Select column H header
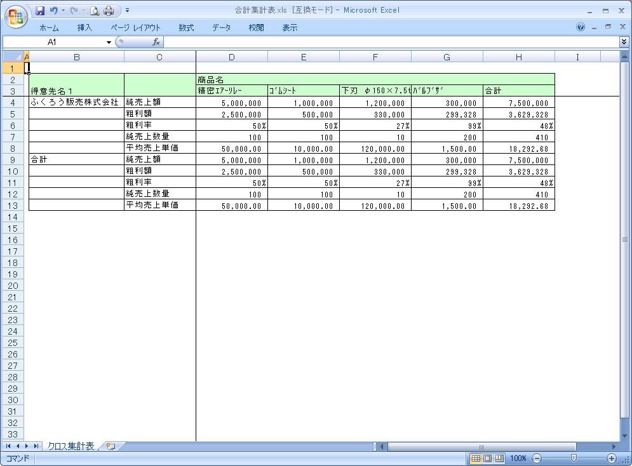This screenshot has height=466, width=632. (519, 57)
